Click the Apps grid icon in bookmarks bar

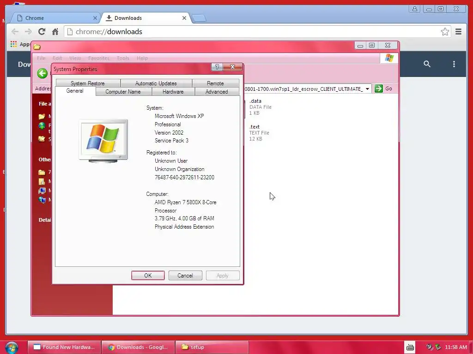coord(13,44)
